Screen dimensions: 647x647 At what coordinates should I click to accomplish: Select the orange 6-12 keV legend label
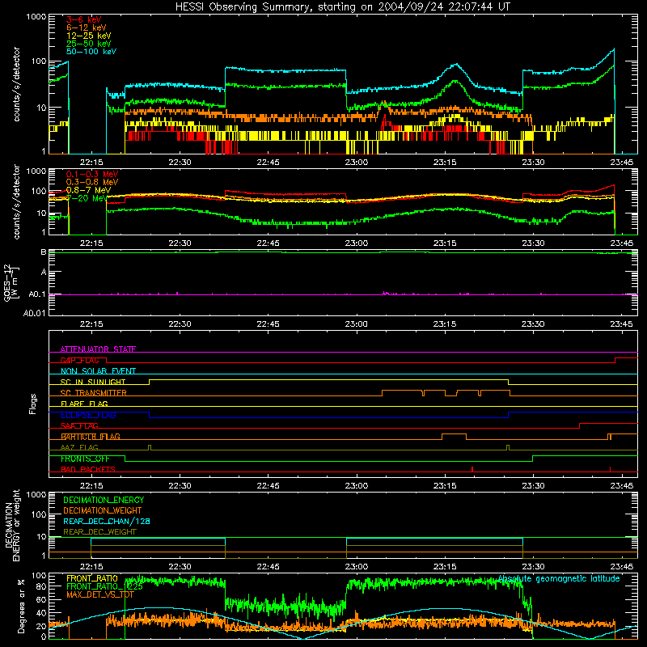87,27
